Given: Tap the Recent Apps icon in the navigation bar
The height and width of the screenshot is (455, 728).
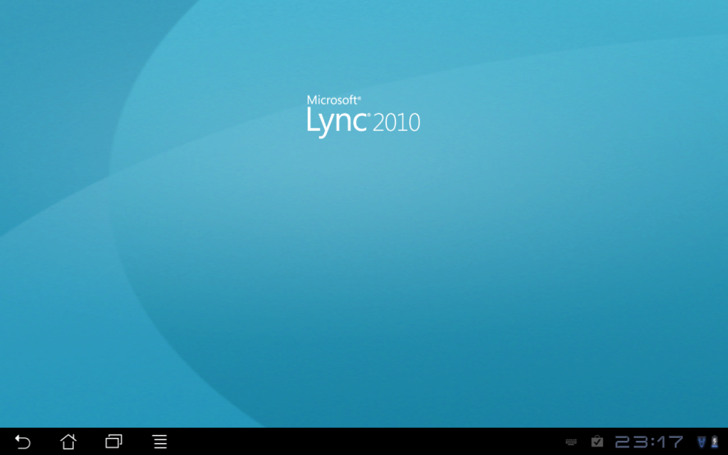Looking at the screenshot, I should click(x=113, y=441).
